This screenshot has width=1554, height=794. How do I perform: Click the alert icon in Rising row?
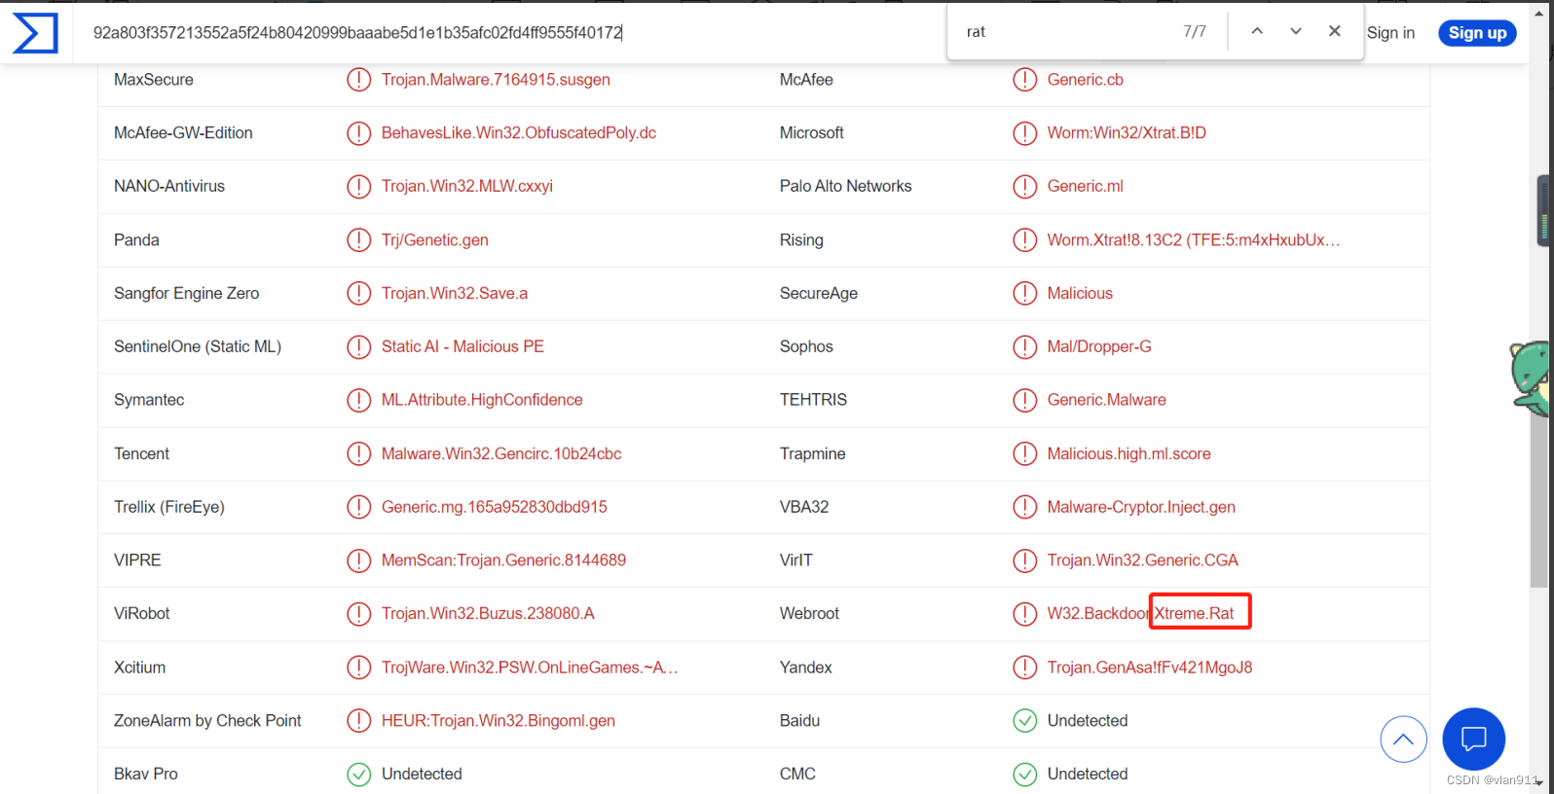1025,240
